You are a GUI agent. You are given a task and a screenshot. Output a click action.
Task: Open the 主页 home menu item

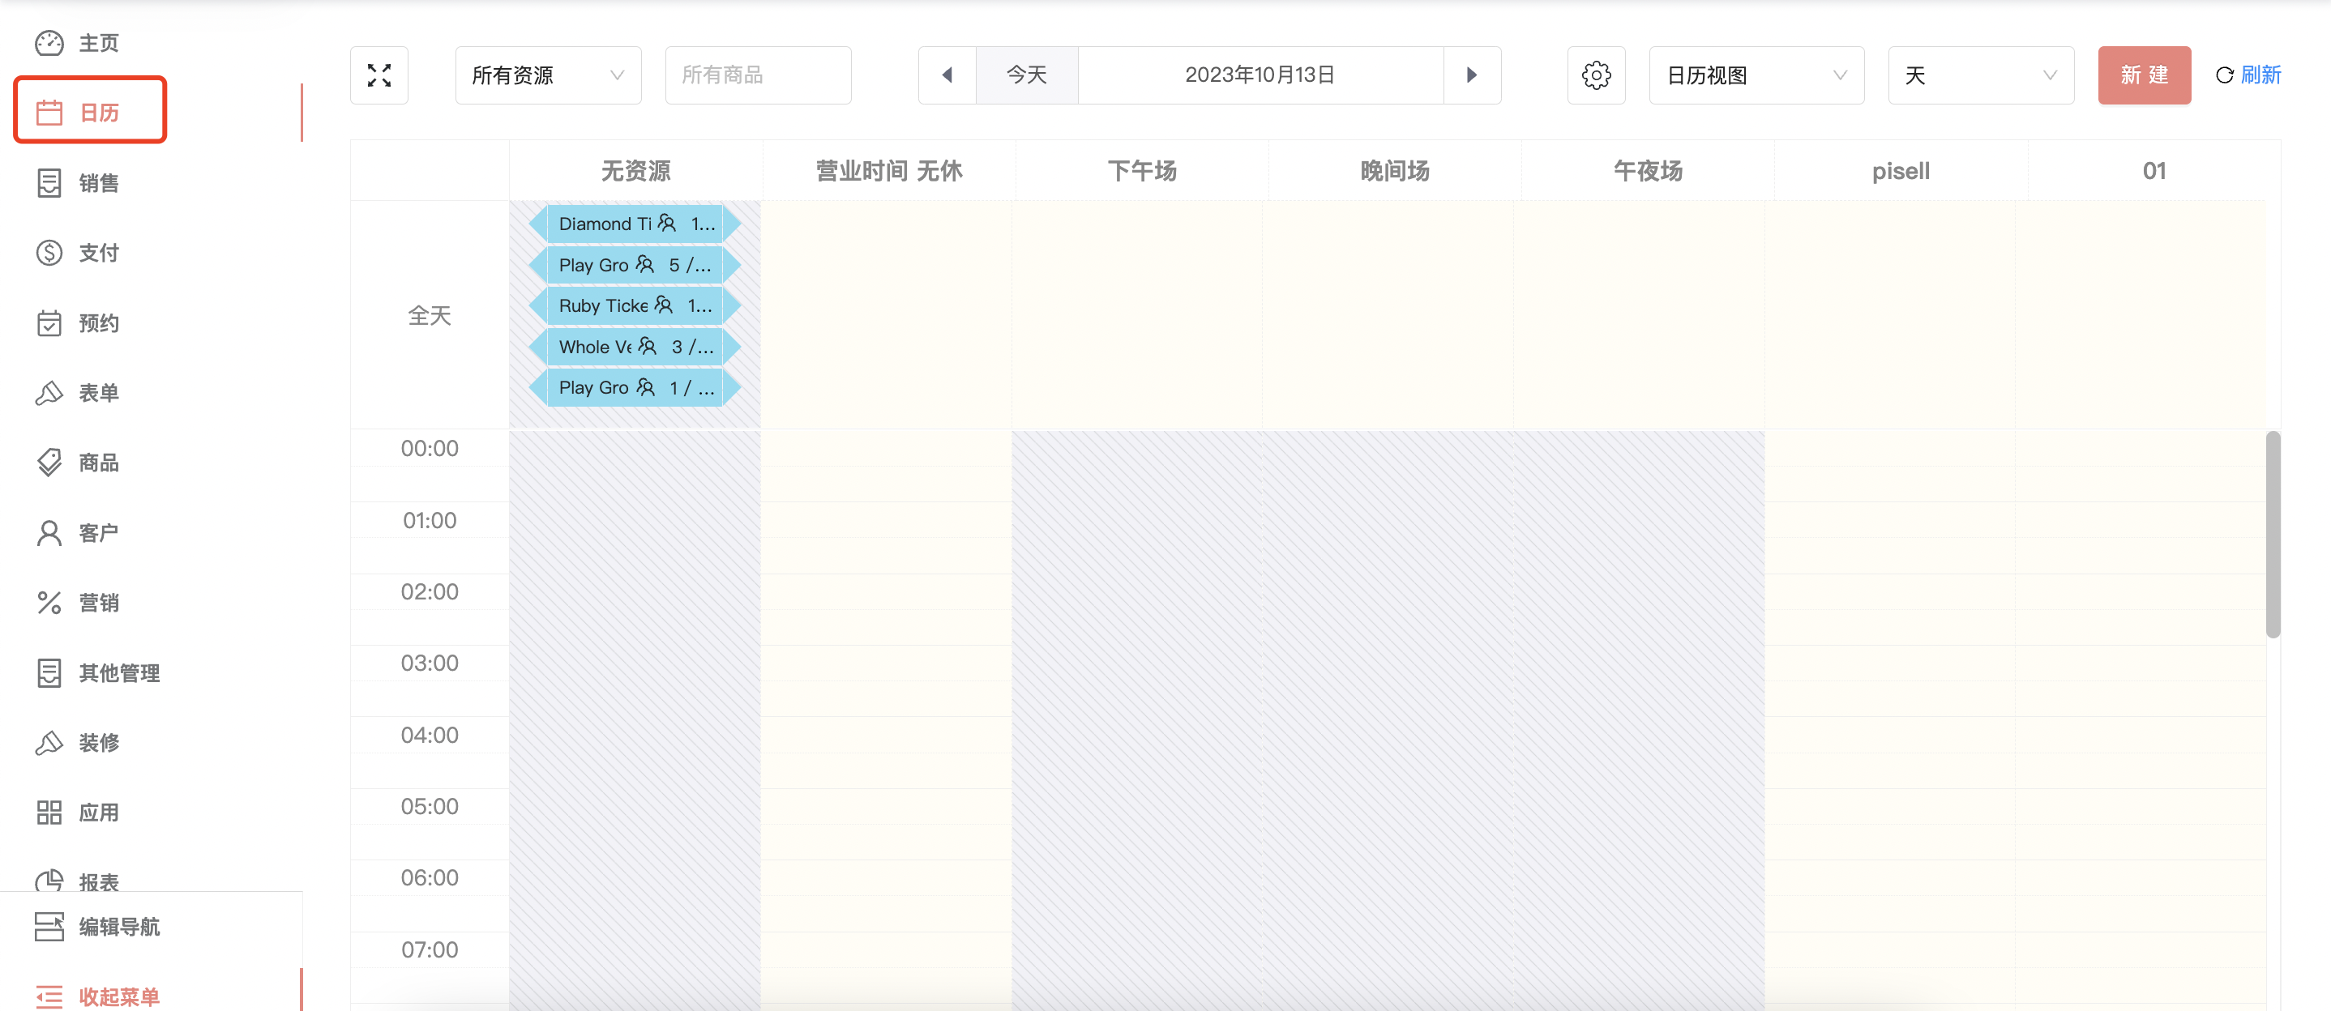pyautogui.click(x=78, y=42)
